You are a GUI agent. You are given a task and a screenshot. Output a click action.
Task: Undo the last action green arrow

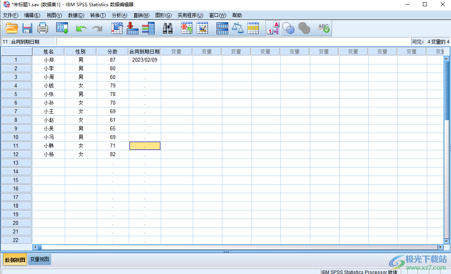[x=82, y=28]
